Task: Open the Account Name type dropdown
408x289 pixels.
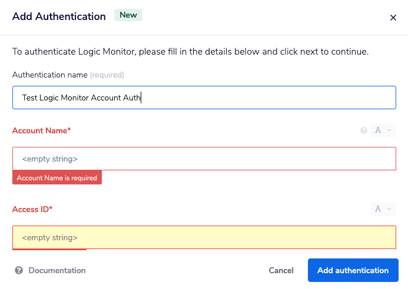Action: (383, 130)
